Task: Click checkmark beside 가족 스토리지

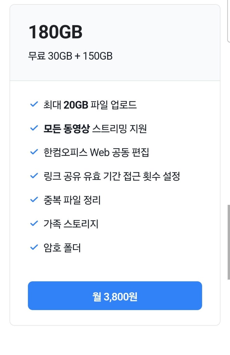Action: [x=34, y=223]
